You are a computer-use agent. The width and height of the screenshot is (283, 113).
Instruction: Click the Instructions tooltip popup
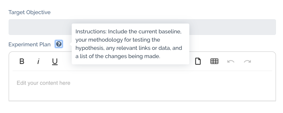point(130,44)
